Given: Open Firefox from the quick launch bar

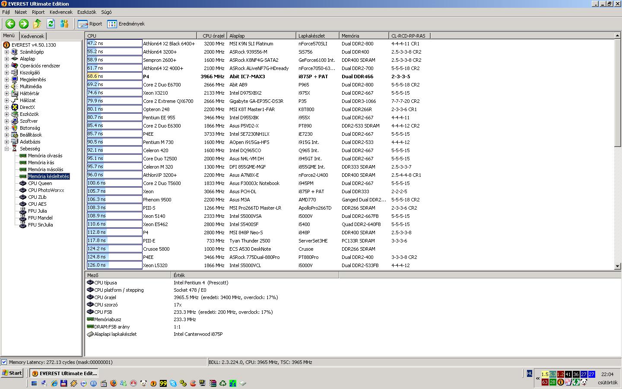Looking at the screenshot, I should (x=114, y=383).
